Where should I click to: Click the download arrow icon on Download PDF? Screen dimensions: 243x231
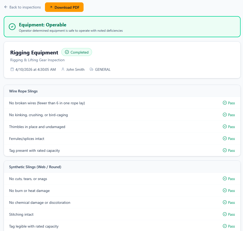pos(51,7)
